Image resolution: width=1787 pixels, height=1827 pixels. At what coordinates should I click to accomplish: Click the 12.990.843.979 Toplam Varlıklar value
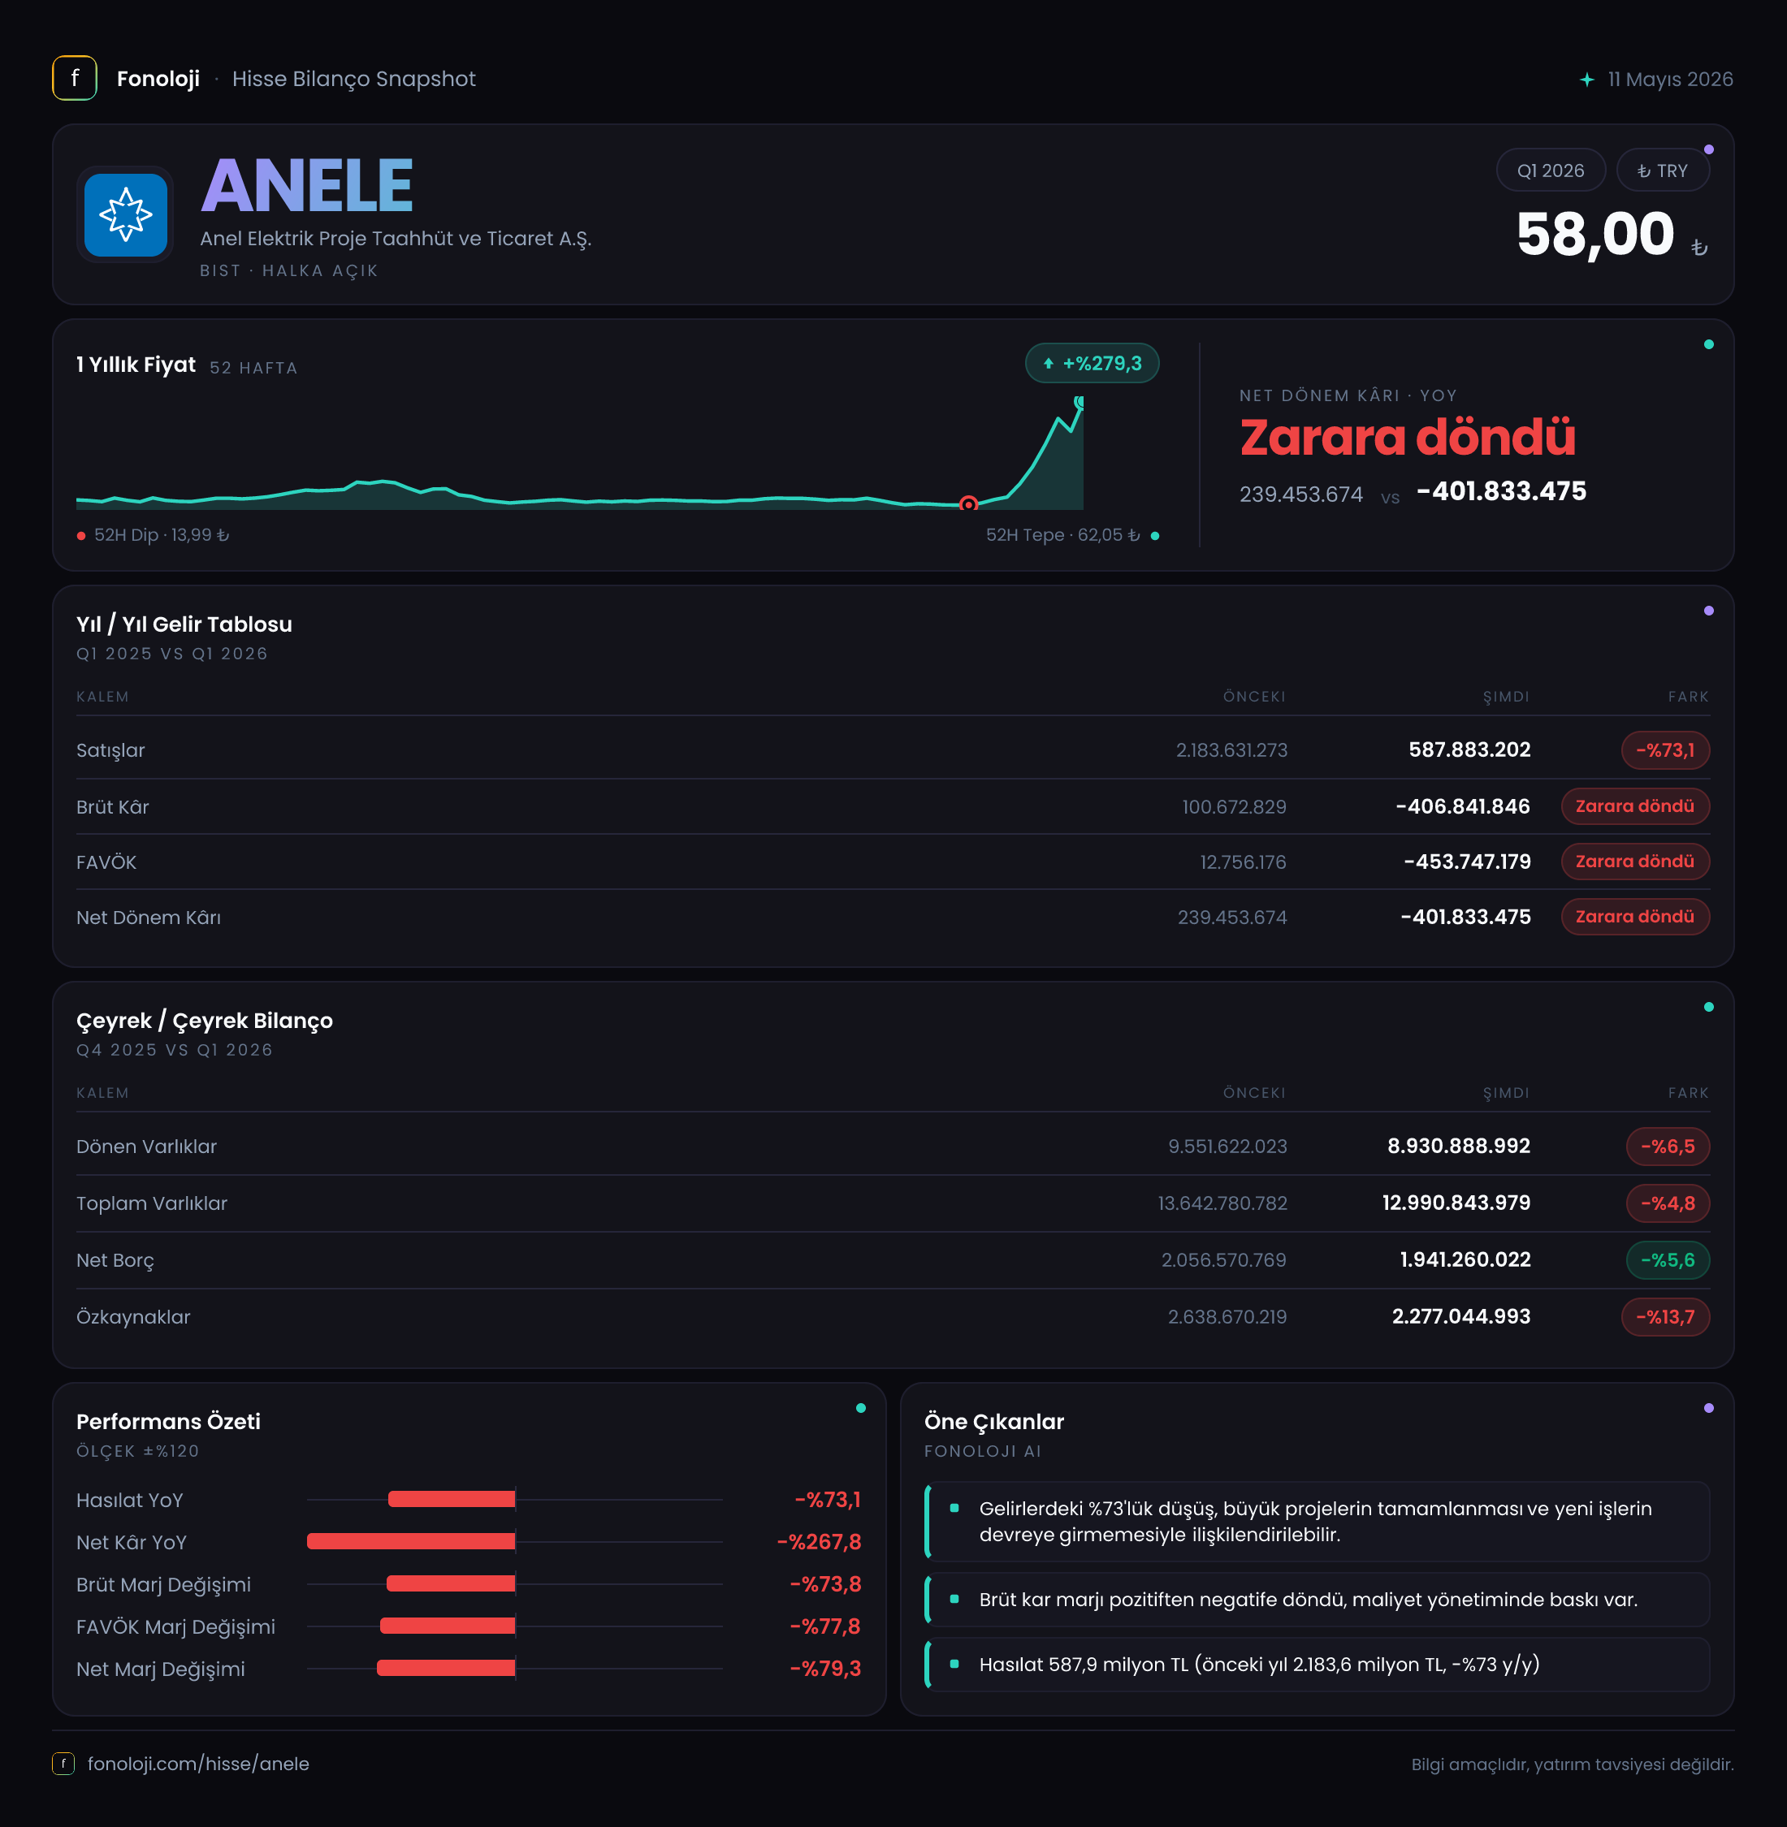[x=1456, y=1203]
